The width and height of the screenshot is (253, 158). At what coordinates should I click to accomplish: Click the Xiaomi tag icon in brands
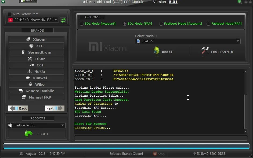pyautogui.click(x=28, y=39)
